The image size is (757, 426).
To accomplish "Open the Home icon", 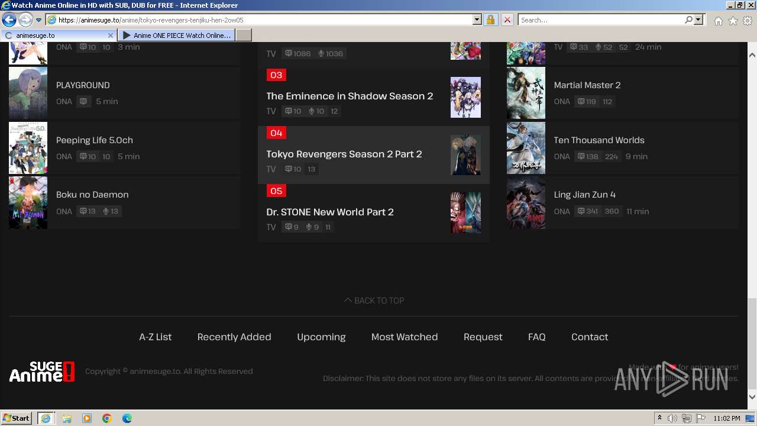I will click(718, 21).
